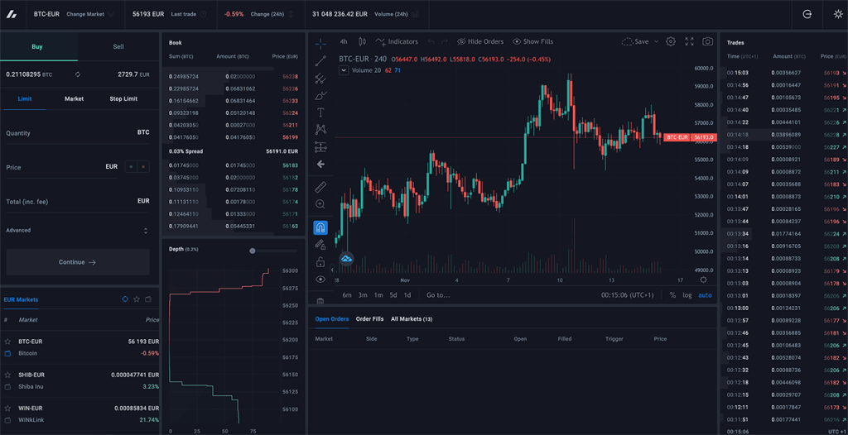Switch to the Sell tab
Screen dimensions: 848x435
[x=118, y=46]
